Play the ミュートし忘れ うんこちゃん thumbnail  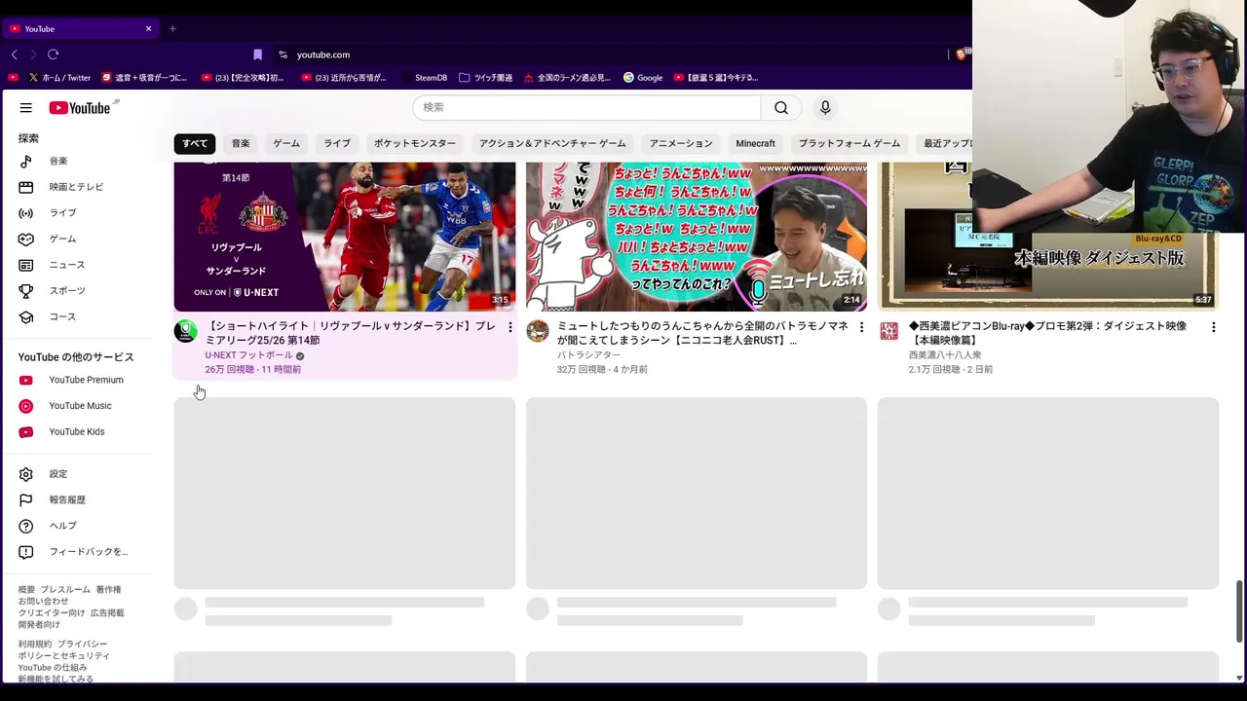pos(697,237)
